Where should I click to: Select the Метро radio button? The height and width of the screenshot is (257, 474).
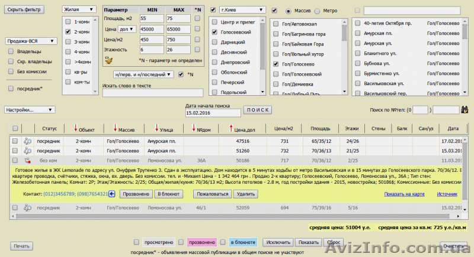click(318, 11)
